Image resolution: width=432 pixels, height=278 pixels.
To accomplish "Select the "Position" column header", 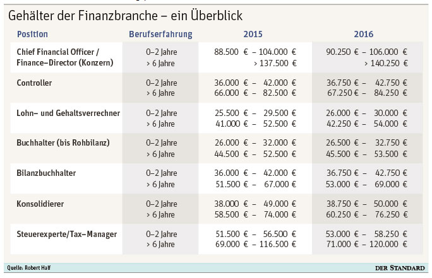I will (x=33, y=34).
